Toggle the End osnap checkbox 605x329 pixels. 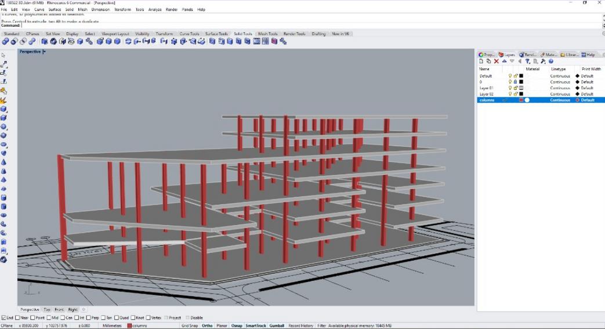click(3, 318)
